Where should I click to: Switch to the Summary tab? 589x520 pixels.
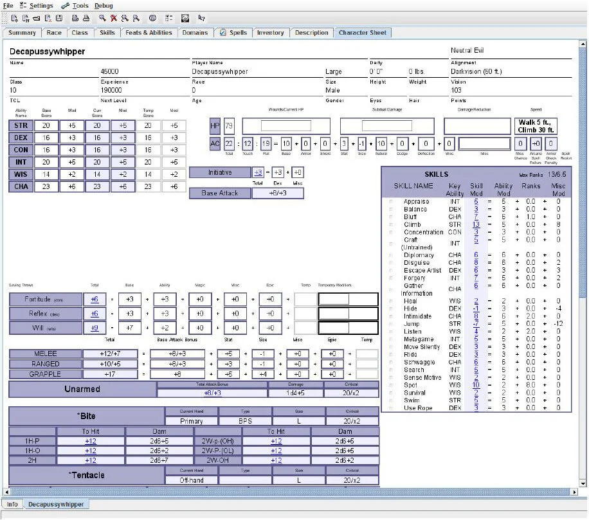click(22, 33)
